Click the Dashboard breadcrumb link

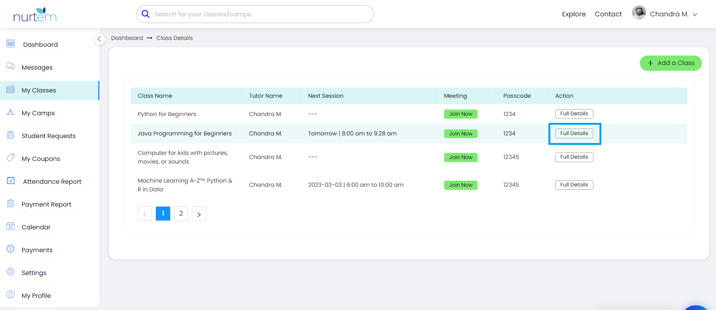127,38
